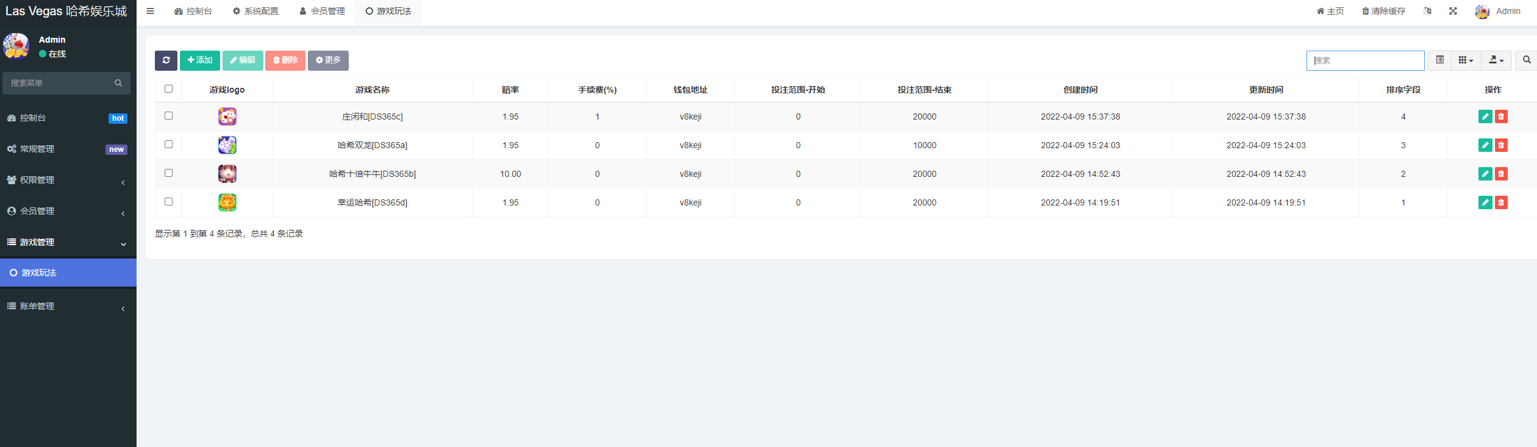Click the 搜索 input field above the table

(x=1365, y=60)
